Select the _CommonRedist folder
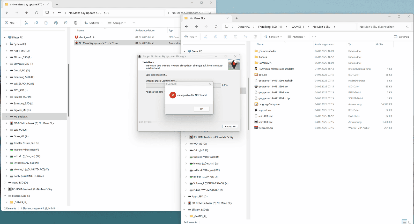The width and height of the screenshot is (414, 224). click(x=268, y=51)
